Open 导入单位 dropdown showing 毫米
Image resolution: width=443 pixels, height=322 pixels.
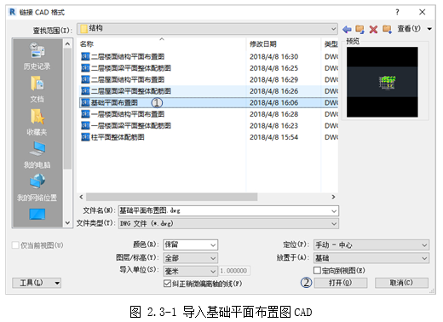pyautogui.click(x=190, y=271)
